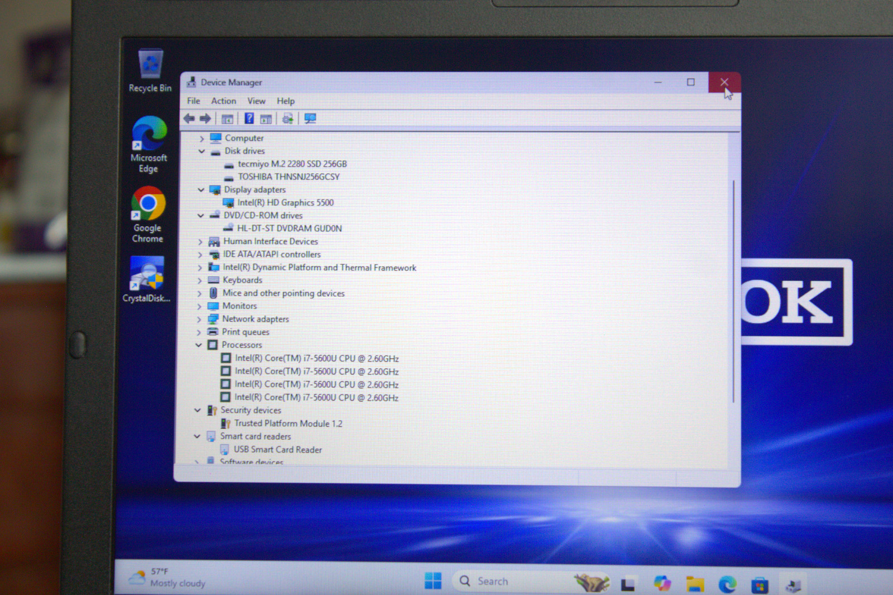The image size is (893, 595).
Task: Click the Back arrow toolbar icon
Action: click(189, 118)
